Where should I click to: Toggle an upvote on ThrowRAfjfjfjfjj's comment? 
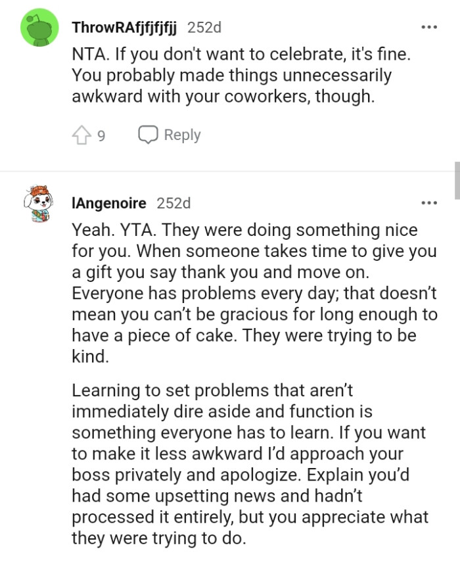(81, 134)
